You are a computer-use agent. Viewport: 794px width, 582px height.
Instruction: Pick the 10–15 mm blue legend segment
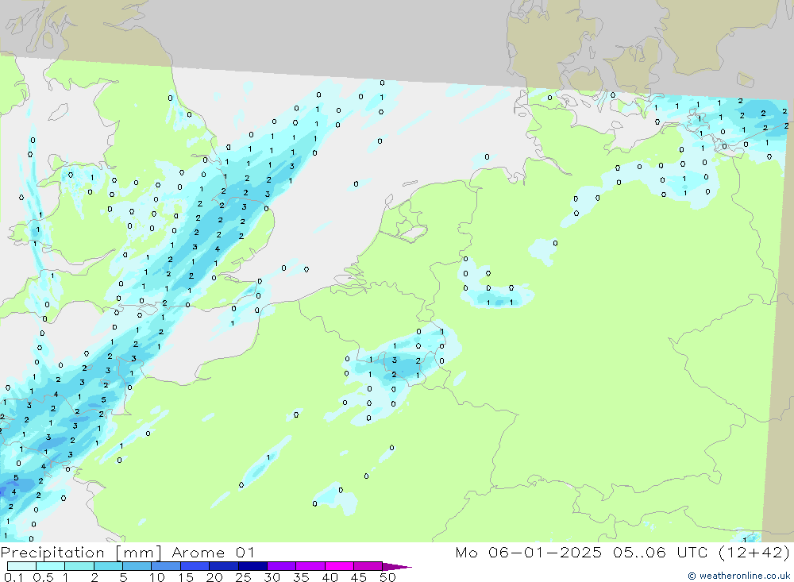click(166, 566)
